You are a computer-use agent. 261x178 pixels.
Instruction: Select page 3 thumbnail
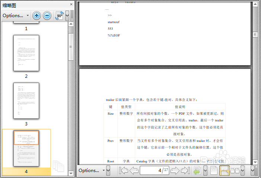coord(26,101)
